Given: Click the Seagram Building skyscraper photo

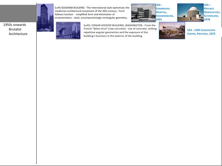Looking at the screenshot, I should click(45, 18).
